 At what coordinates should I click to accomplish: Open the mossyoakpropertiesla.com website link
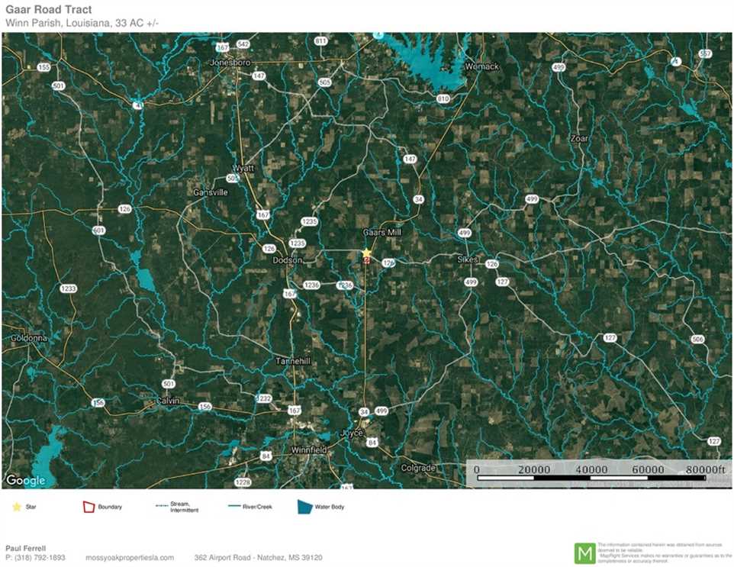130,558
